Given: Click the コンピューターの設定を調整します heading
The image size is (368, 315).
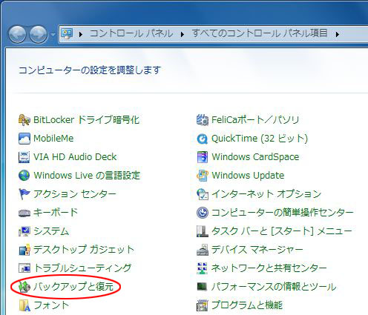Looking at the screenshot, I should pyautogui.click(x=90, y=70).
